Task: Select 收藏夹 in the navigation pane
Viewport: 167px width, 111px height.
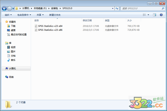Action: tap(13, 22)
